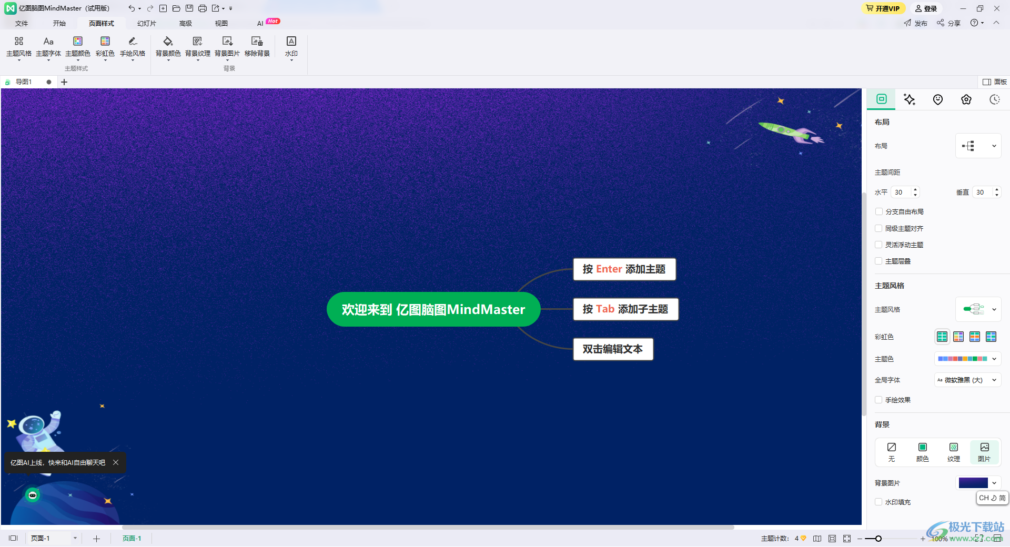
Task: Expand the 布局 layout dropdown
Action: click(978, 146)
